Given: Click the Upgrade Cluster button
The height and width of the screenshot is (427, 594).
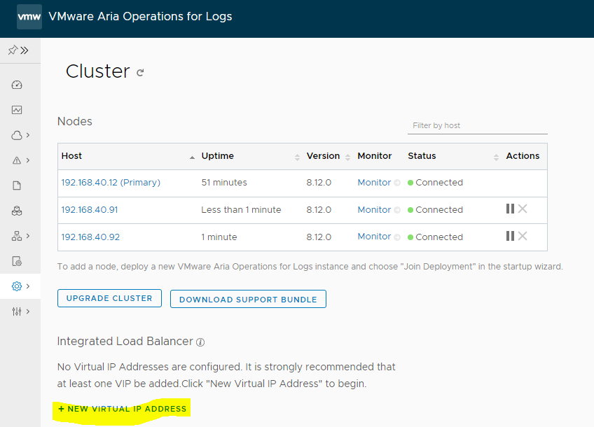Looking at the screenshot, I should 109,298.
